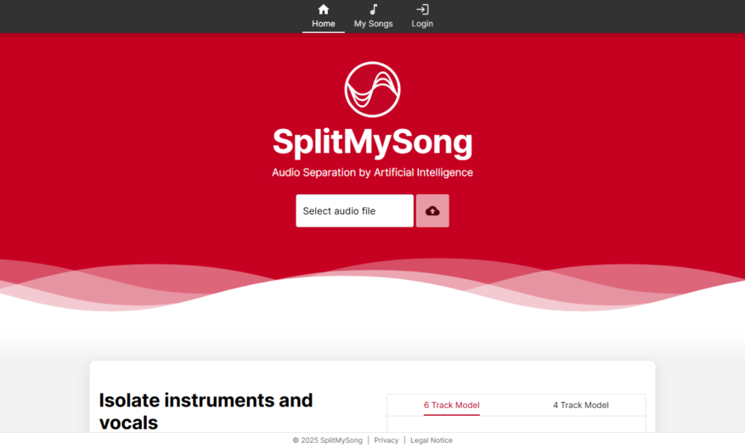Click the empty panel below the track model tabs

point(516,424)
